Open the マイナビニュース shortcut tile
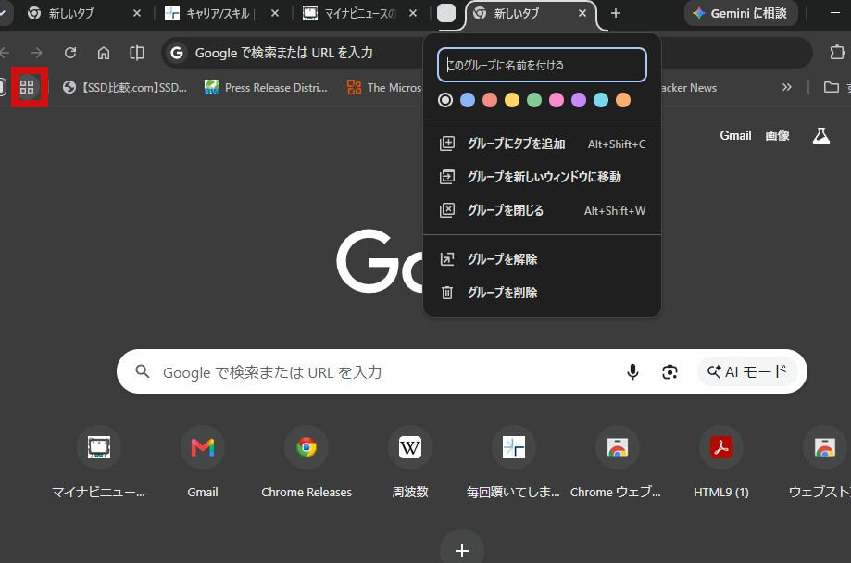Image resolution: width=851 pixels, height=563 pixels. pyautogui.click(x=99, y=461)
